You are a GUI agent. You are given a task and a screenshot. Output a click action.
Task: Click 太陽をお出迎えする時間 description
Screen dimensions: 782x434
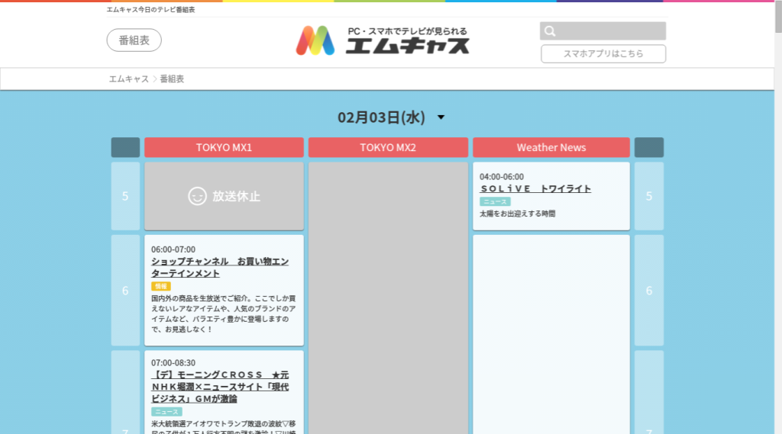click(517, 214)
